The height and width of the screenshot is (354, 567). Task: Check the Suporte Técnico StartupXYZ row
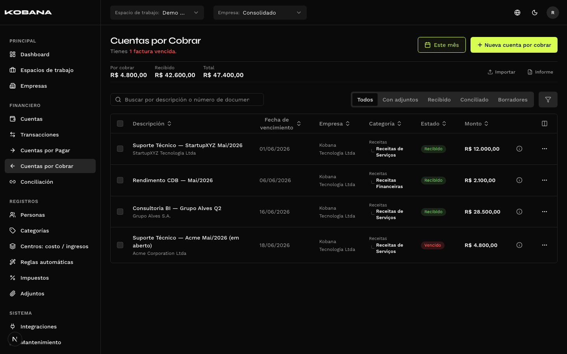[x=120, y=149]
